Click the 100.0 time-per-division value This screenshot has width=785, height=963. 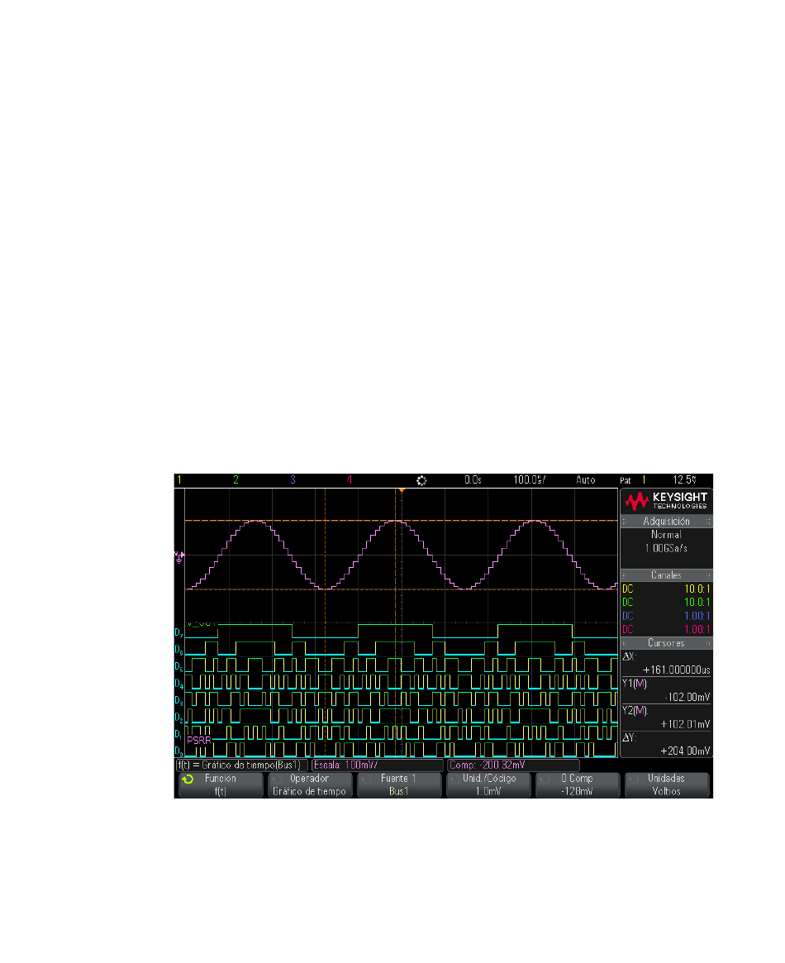530,479
